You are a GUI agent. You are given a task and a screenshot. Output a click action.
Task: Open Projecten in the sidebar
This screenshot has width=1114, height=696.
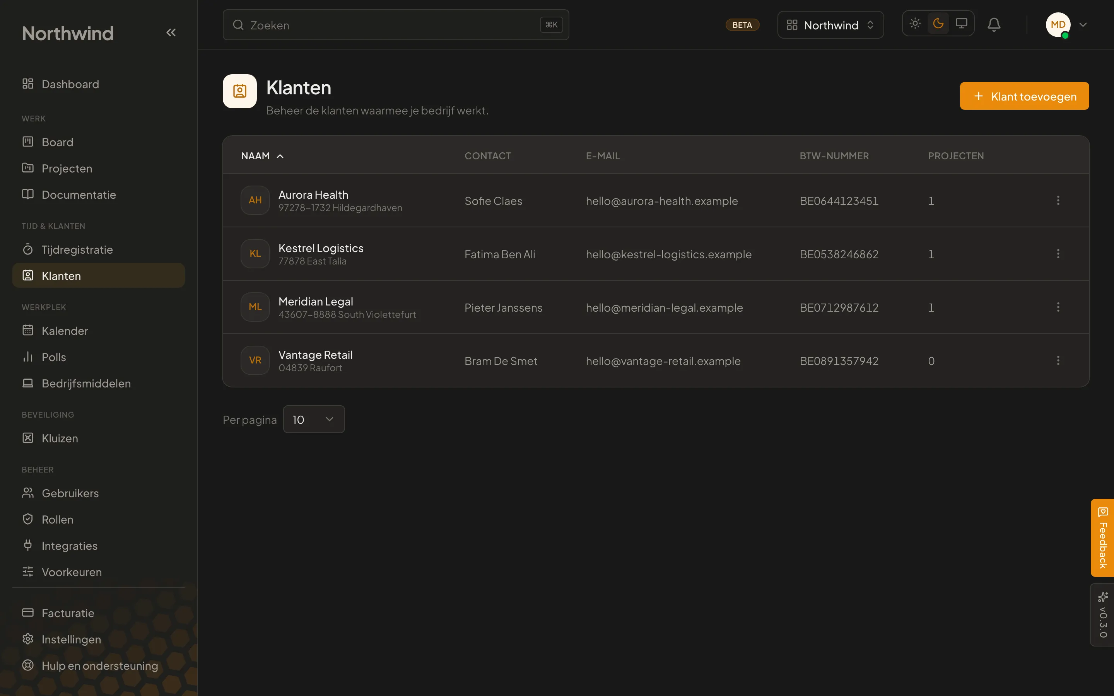point(99,168)
